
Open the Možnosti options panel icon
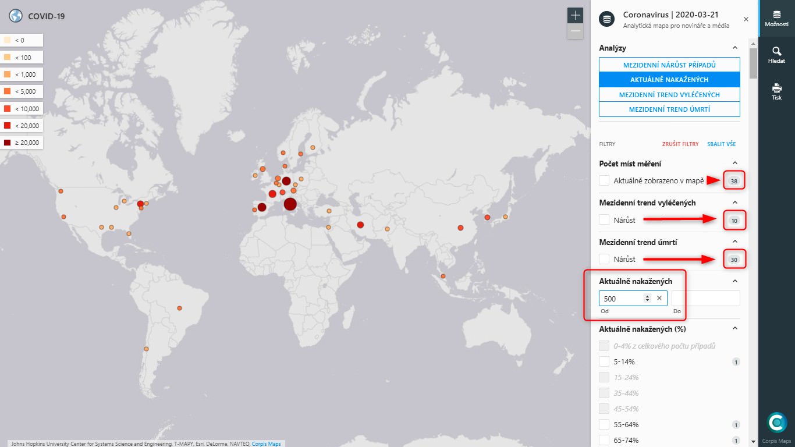[776, 18]
